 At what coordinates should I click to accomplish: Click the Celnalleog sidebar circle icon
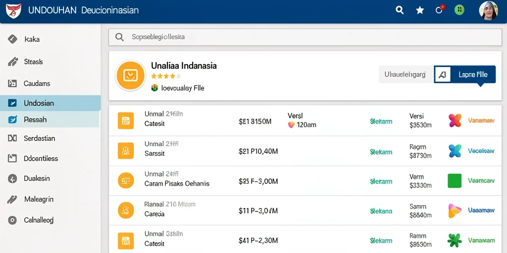12,220
